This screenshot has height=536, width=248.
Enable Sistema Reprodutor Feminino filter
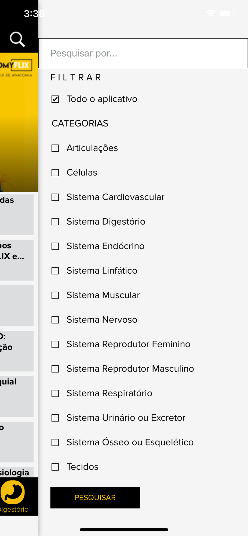click(x=55, y=344)
